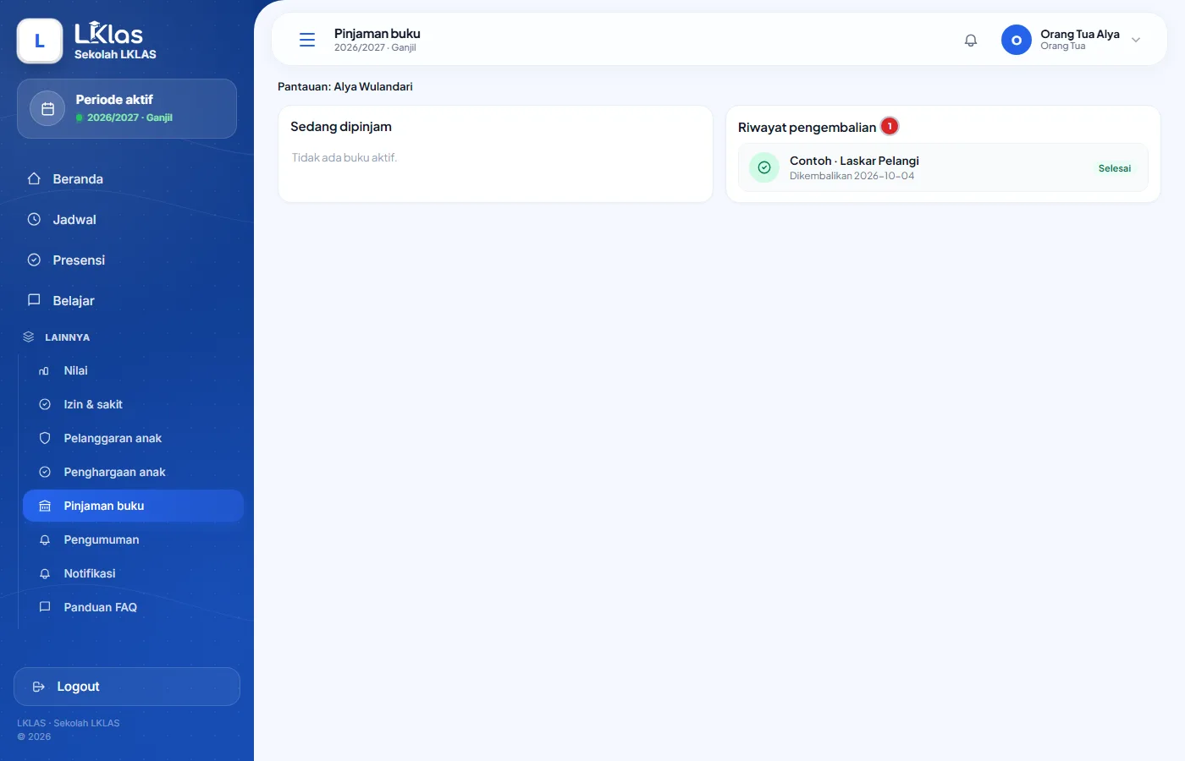Screen dimensions: 1185x761
Task: Click the Beranda home icon
Action: [x=34, y=178]
